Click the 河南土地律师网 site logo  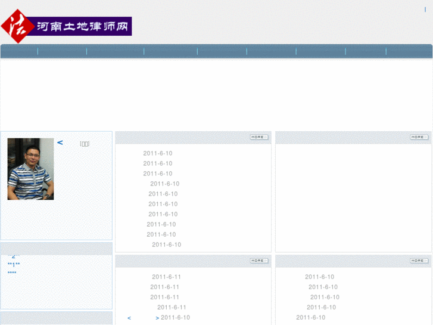(x=66, y=26)
